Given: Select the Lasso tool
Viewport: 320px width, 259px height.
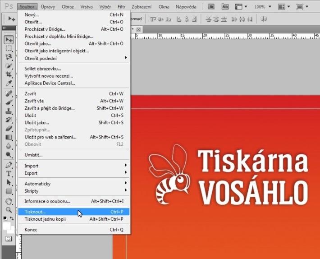Looking at the screenshot, I should click(x=9, y=57).
